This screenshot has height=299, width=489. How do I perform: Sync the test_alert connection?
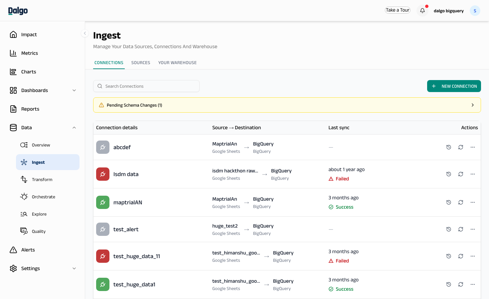pyautogui.click(x=461, y=229)
